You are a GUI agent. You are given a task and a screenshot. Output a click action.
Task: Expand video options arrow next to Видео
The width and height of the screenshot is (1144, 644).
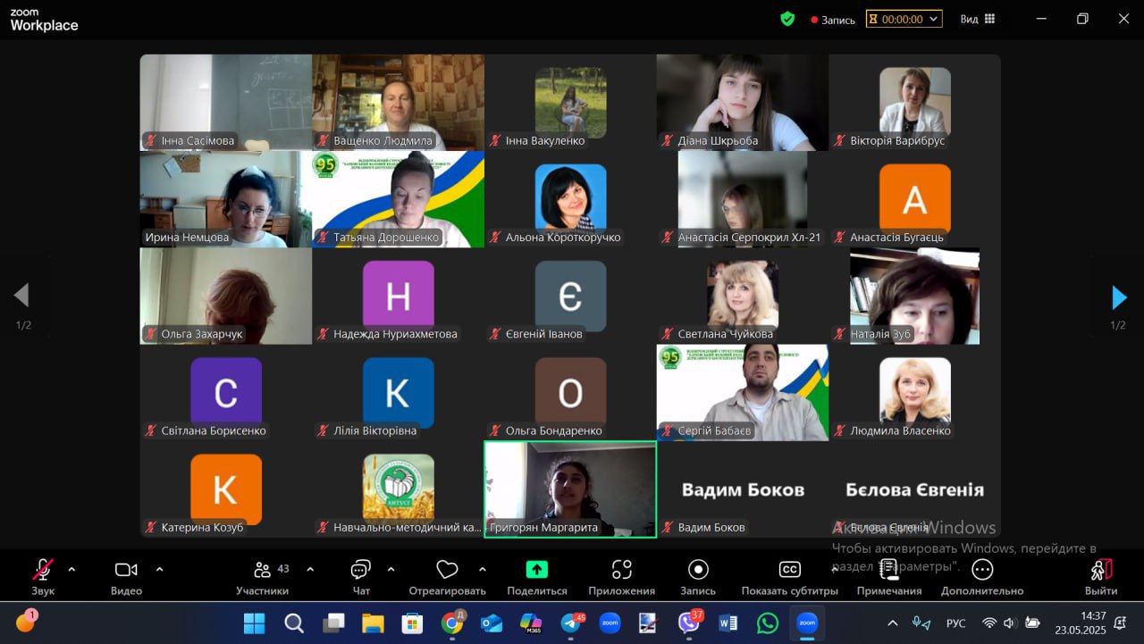159,569
